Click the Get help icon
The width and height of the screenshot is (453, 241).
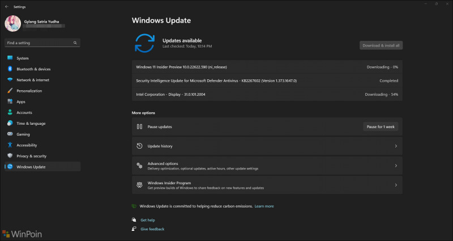pos(134,220)
